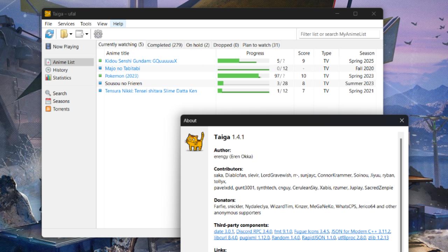This screenshot has width=448, height=252.
Task: Open History in the sidebar
Action: click(x=57, y=70)
